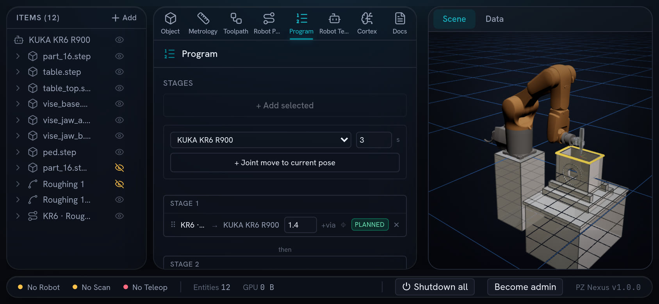Screen dimensions: 659x304
Task: Click the cube icon of vise_jaw_a item
Action: (33, 120)
